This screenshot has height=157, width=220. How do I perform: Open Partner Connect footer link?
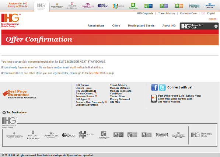[85, 94]
